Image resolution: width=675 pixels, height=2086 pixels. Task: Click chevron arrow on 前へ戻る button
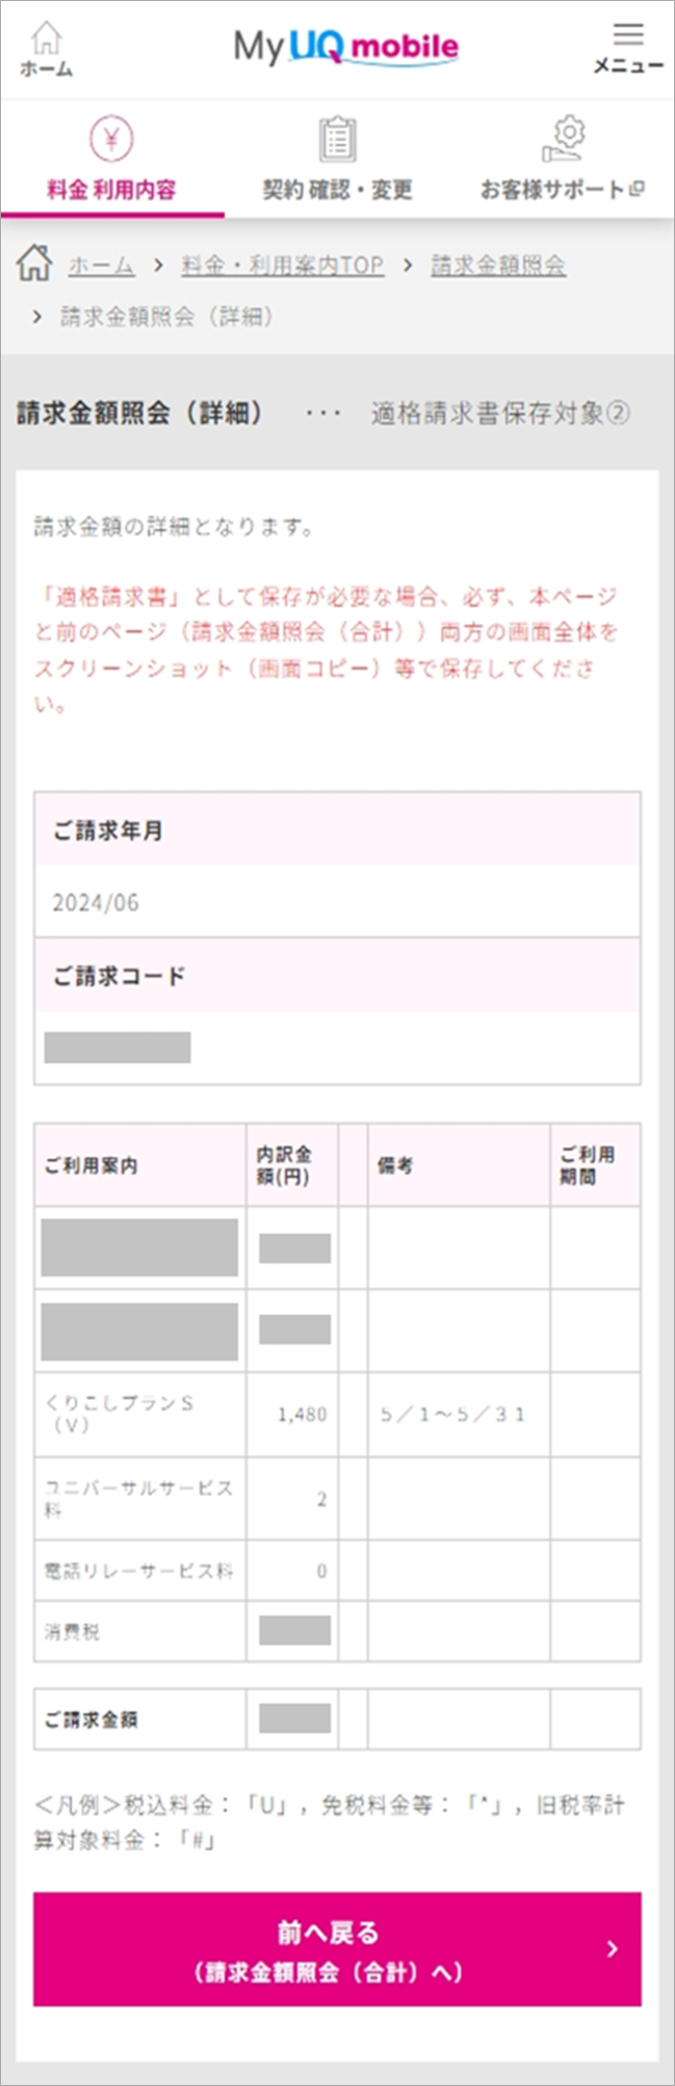(612, 1948)
